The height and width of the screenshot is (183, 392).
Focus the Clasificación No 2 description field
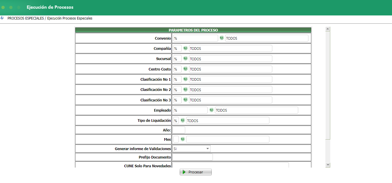231,89
